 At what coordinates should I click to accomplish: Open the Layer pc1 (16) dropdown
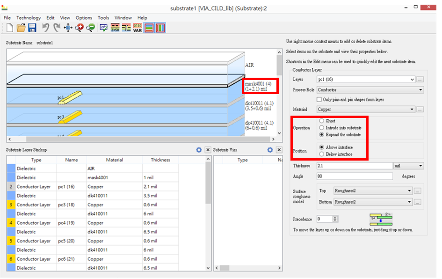point(366,80)
